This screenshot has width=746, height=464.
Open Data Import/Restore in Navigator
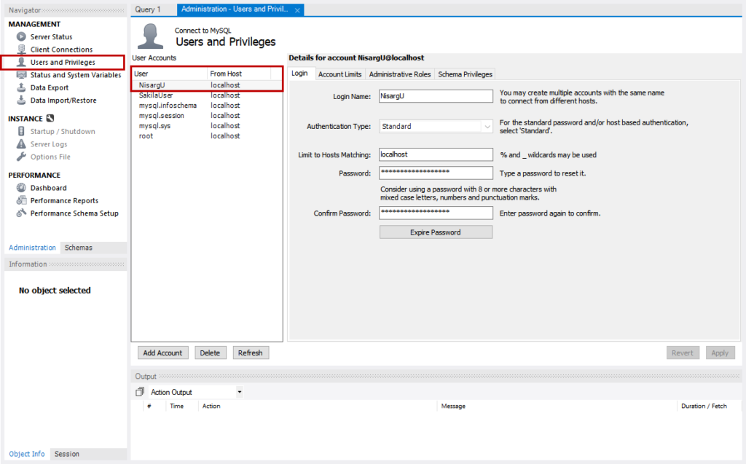[x=63, y=101]
